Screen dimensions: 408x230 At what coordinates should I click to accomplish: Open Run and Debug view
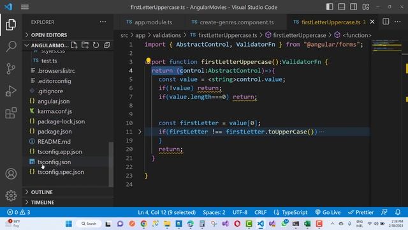coord(11,91)
